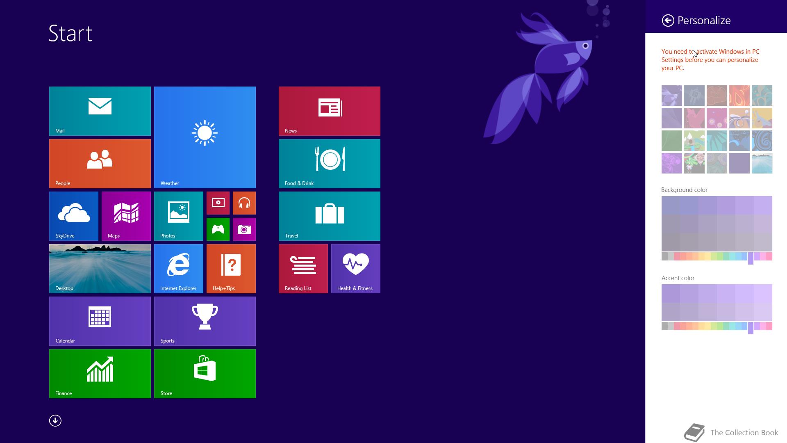Open the Mail tile
The image size is (787, 443).
(100, 111)
